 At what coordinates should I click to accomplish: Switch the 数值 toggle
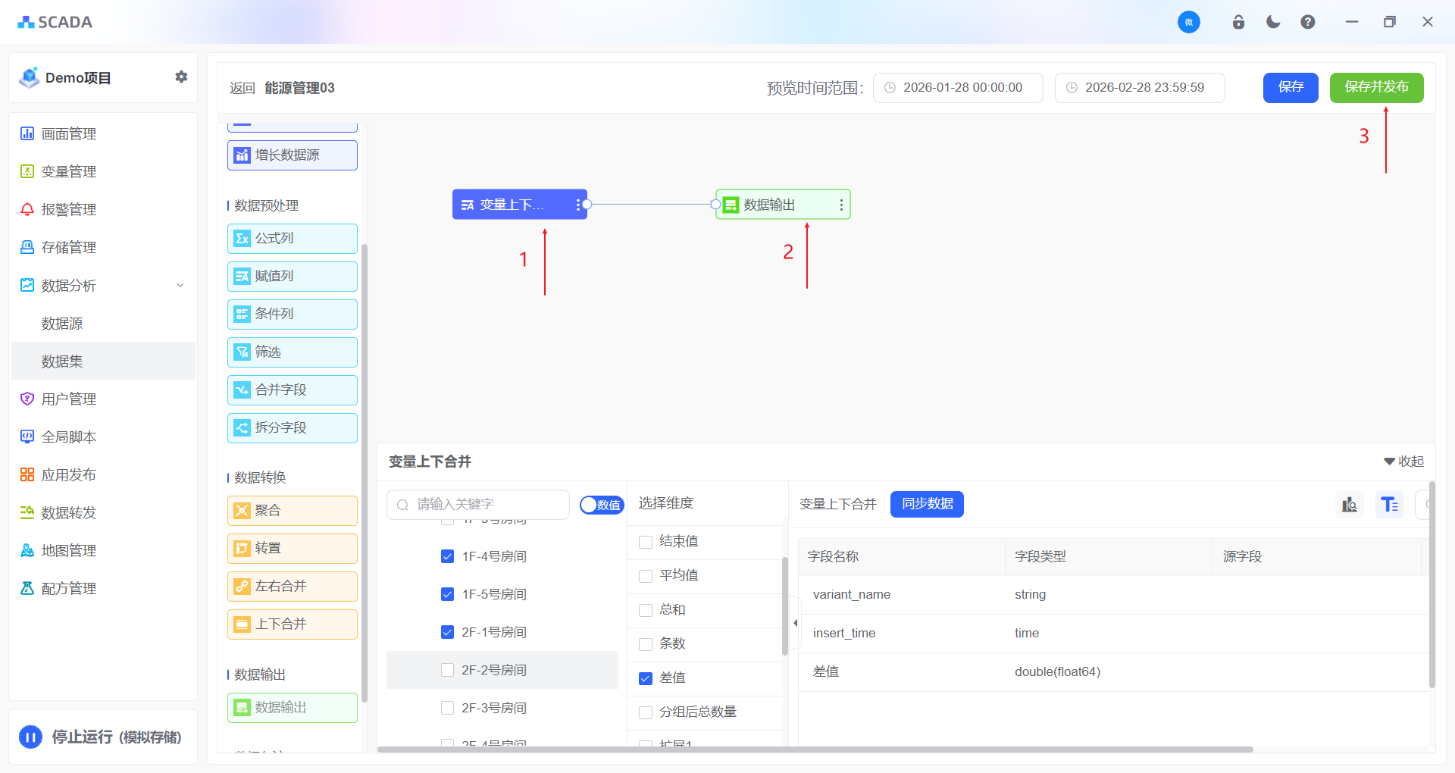click(602, 505)
